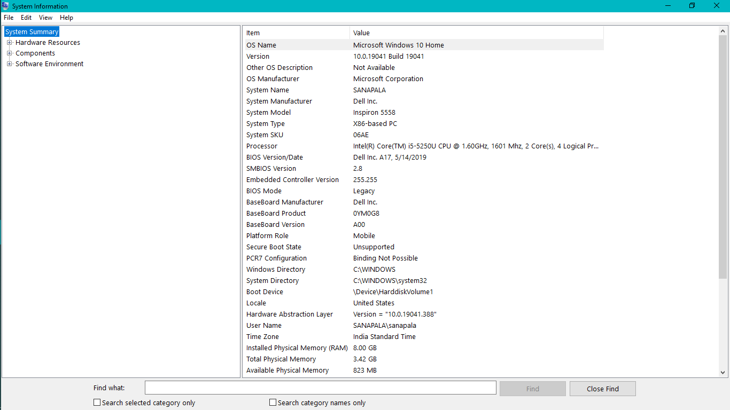
Task: Click the 0YM0G8 value
Action: coord(366,214)
